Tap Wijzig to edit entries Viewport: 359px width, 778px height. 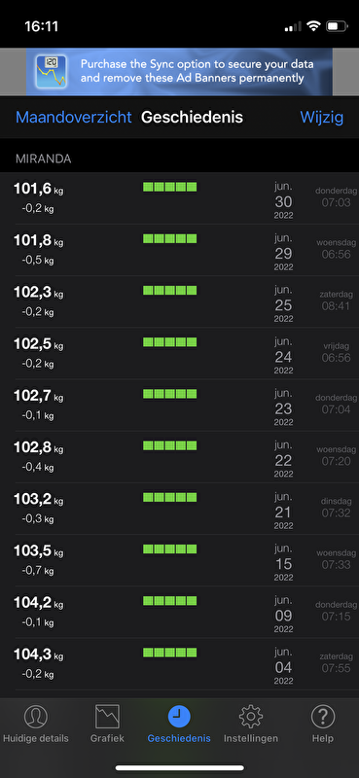coord(322,117)
